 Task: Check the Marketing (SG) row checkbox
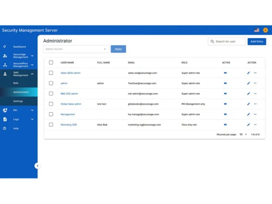51,125
